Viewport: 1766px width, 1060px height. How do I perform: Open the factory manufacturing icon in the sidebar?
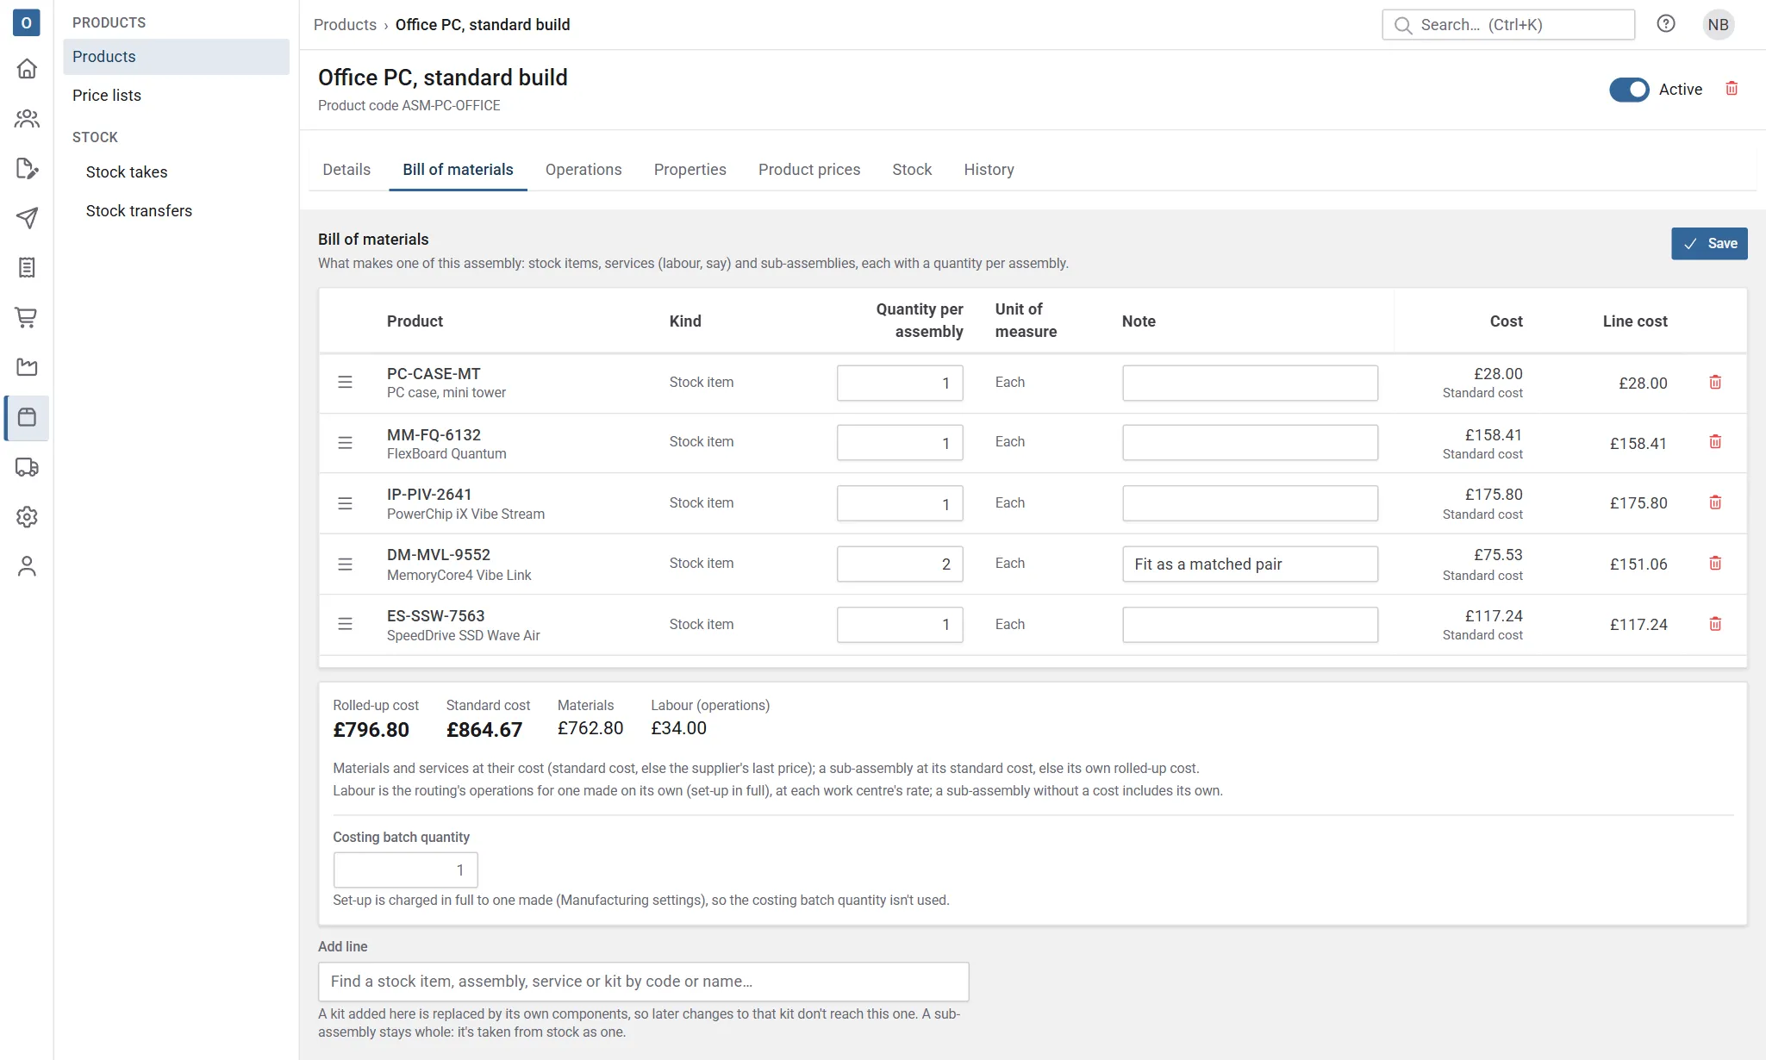(x=27, y=368)
